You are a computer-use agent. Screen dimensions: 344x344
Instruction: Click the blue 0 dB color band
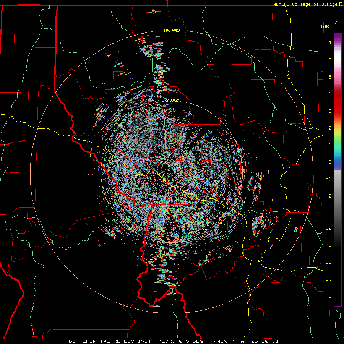338,162
